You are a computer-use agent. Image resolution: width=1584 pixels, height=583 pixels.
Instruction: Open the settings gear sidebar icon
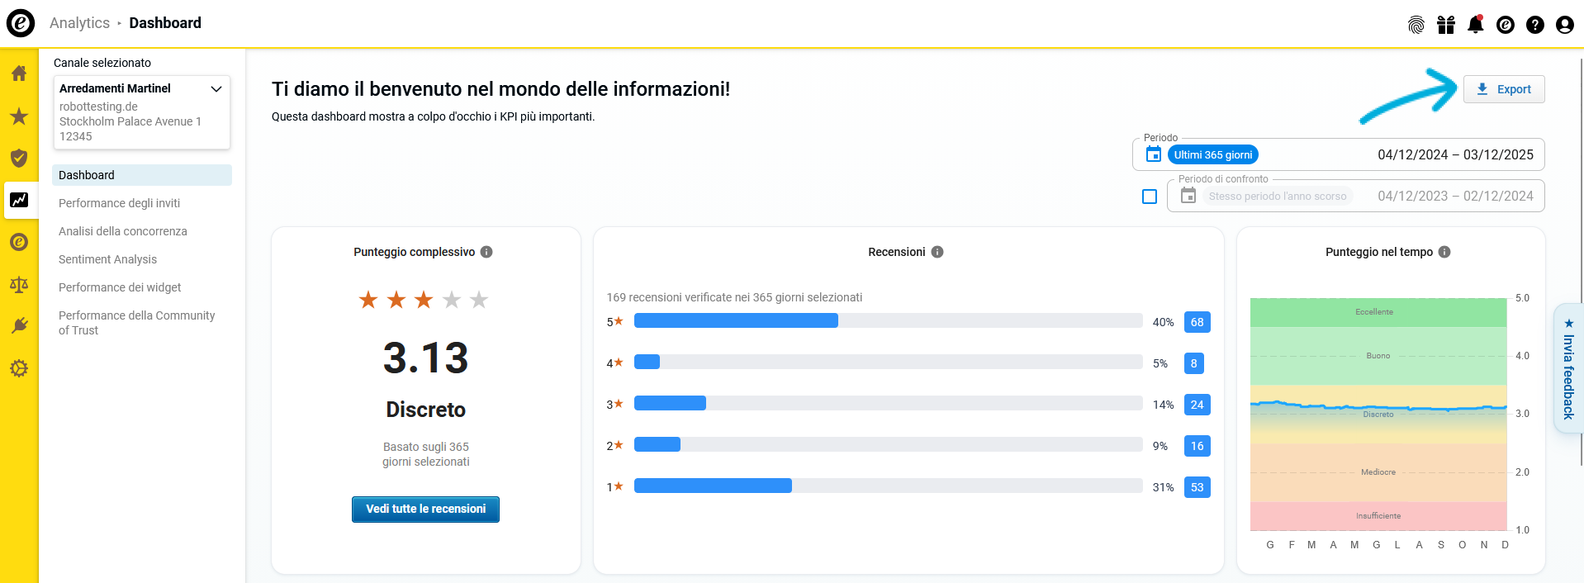point(19,368)
